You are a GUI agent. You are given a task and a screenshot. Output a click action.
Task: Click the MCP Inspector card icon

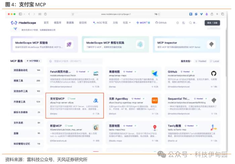(211, 44)
